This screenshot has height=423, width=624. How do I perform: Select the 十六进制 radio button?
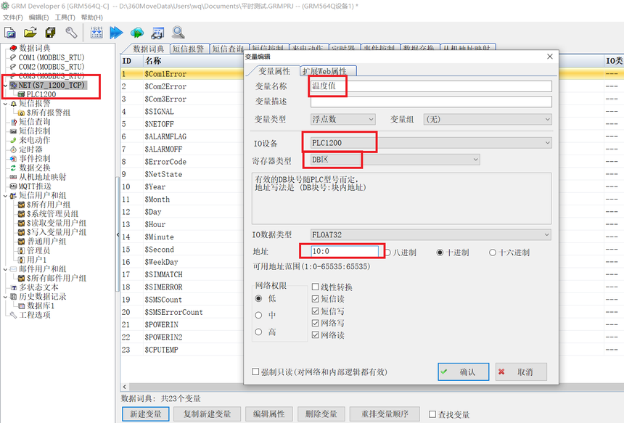[x=493, y=252]
